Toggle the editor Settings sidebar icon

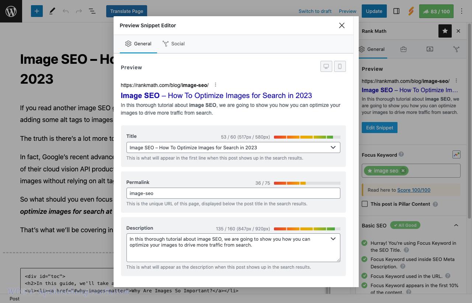pos(396,11)
